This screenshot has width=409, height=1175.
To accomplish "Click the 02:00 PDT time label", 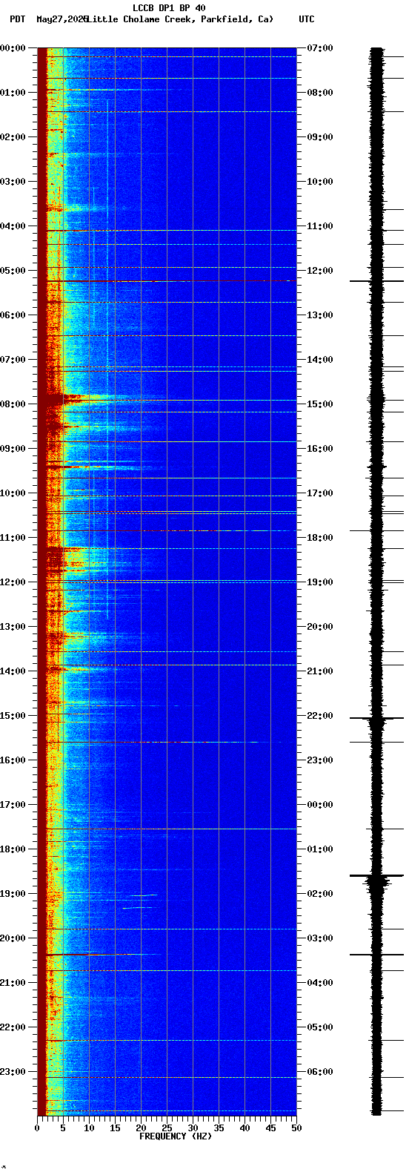I will 13,137.
